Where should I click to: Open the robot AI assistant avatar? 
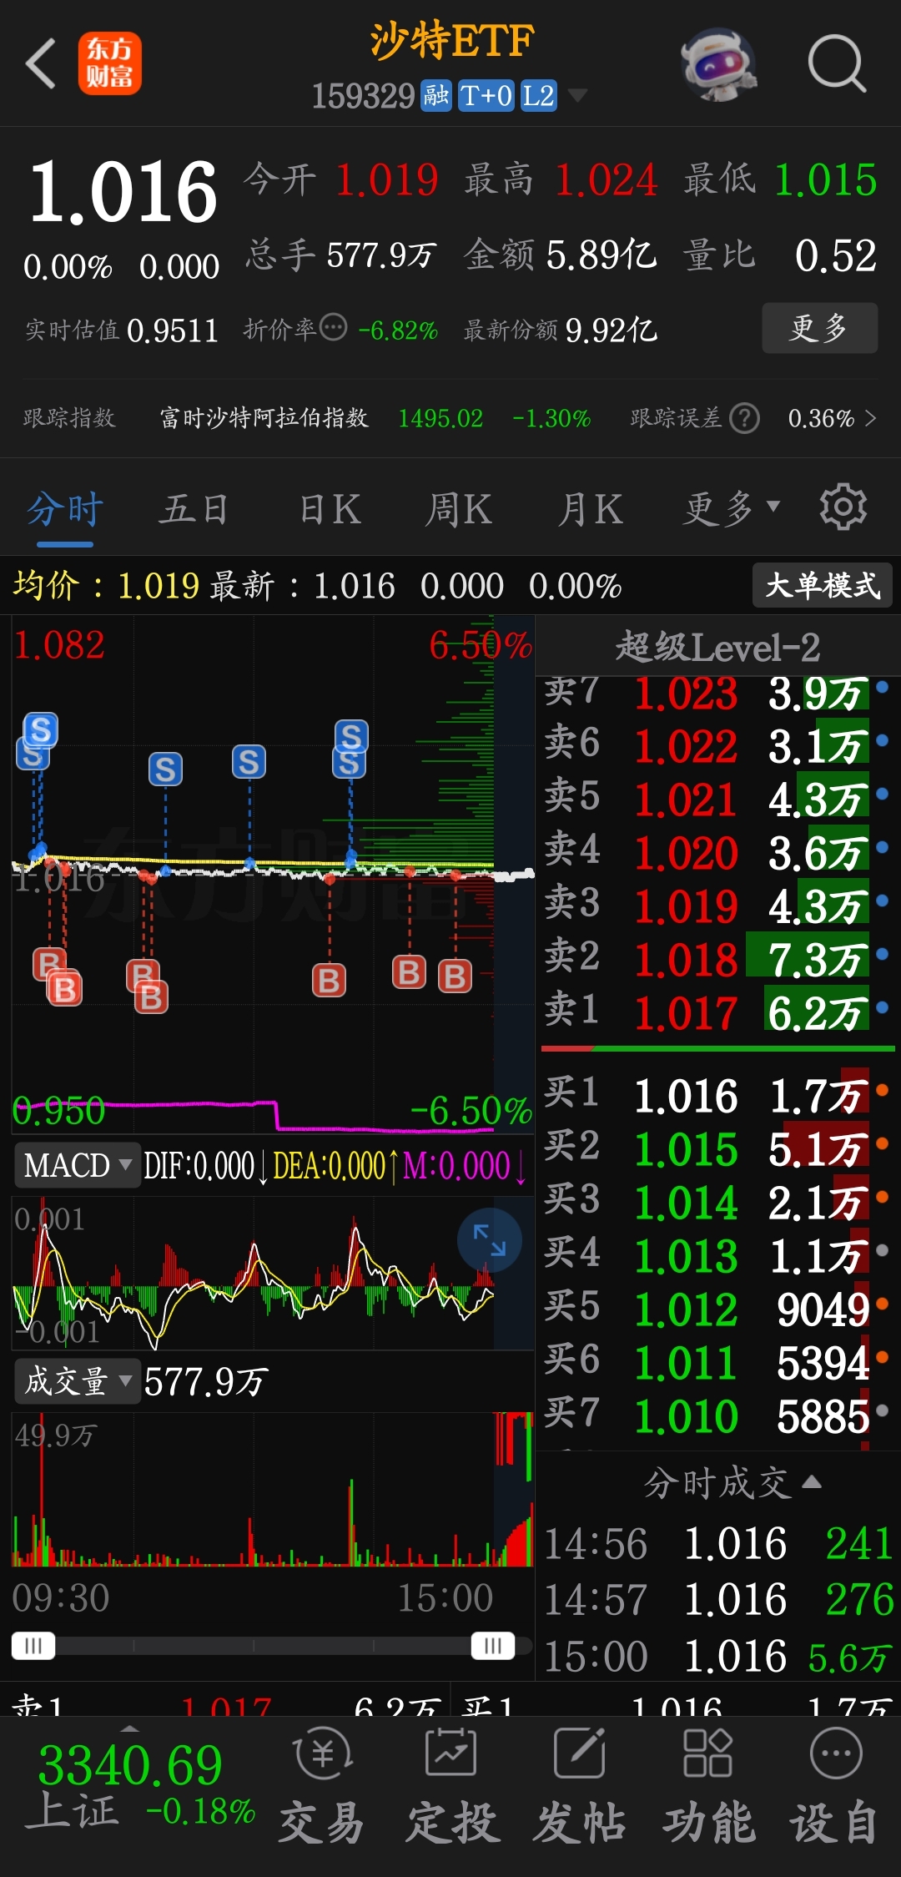tap(718, 63)
